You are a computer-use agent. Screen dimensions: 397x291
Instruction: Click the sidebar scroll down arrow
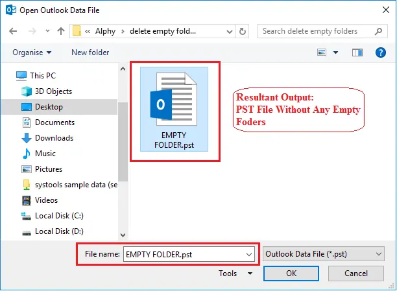pyautogui.click(x=123, y=235)
